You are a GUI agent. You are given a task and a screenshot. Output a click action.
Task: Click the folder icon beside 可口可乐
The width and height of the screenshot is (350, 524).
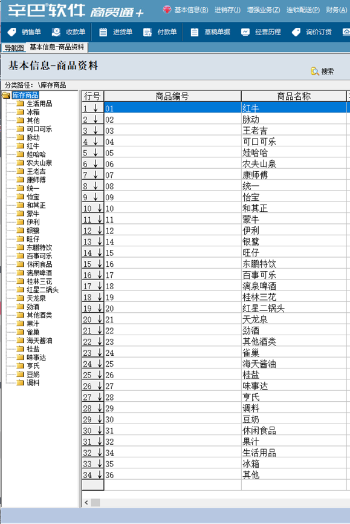(x=21, y=129)
